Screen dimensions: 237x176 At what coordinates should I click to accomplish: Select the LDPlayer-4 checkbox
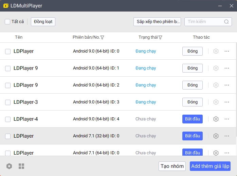click(x=8, y=119)
